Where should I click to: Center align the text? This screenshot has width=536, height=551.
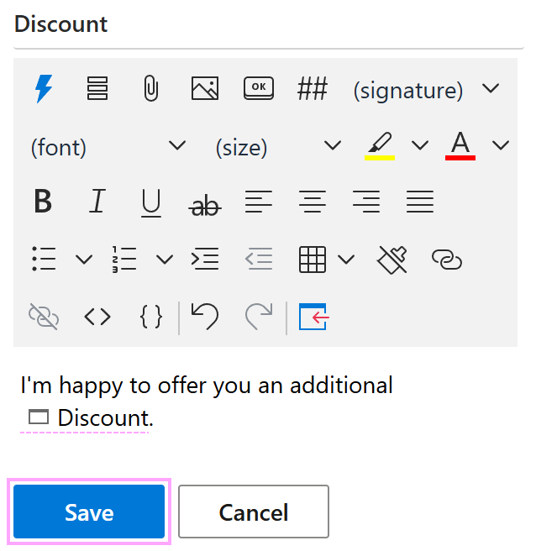pos(313,202)
